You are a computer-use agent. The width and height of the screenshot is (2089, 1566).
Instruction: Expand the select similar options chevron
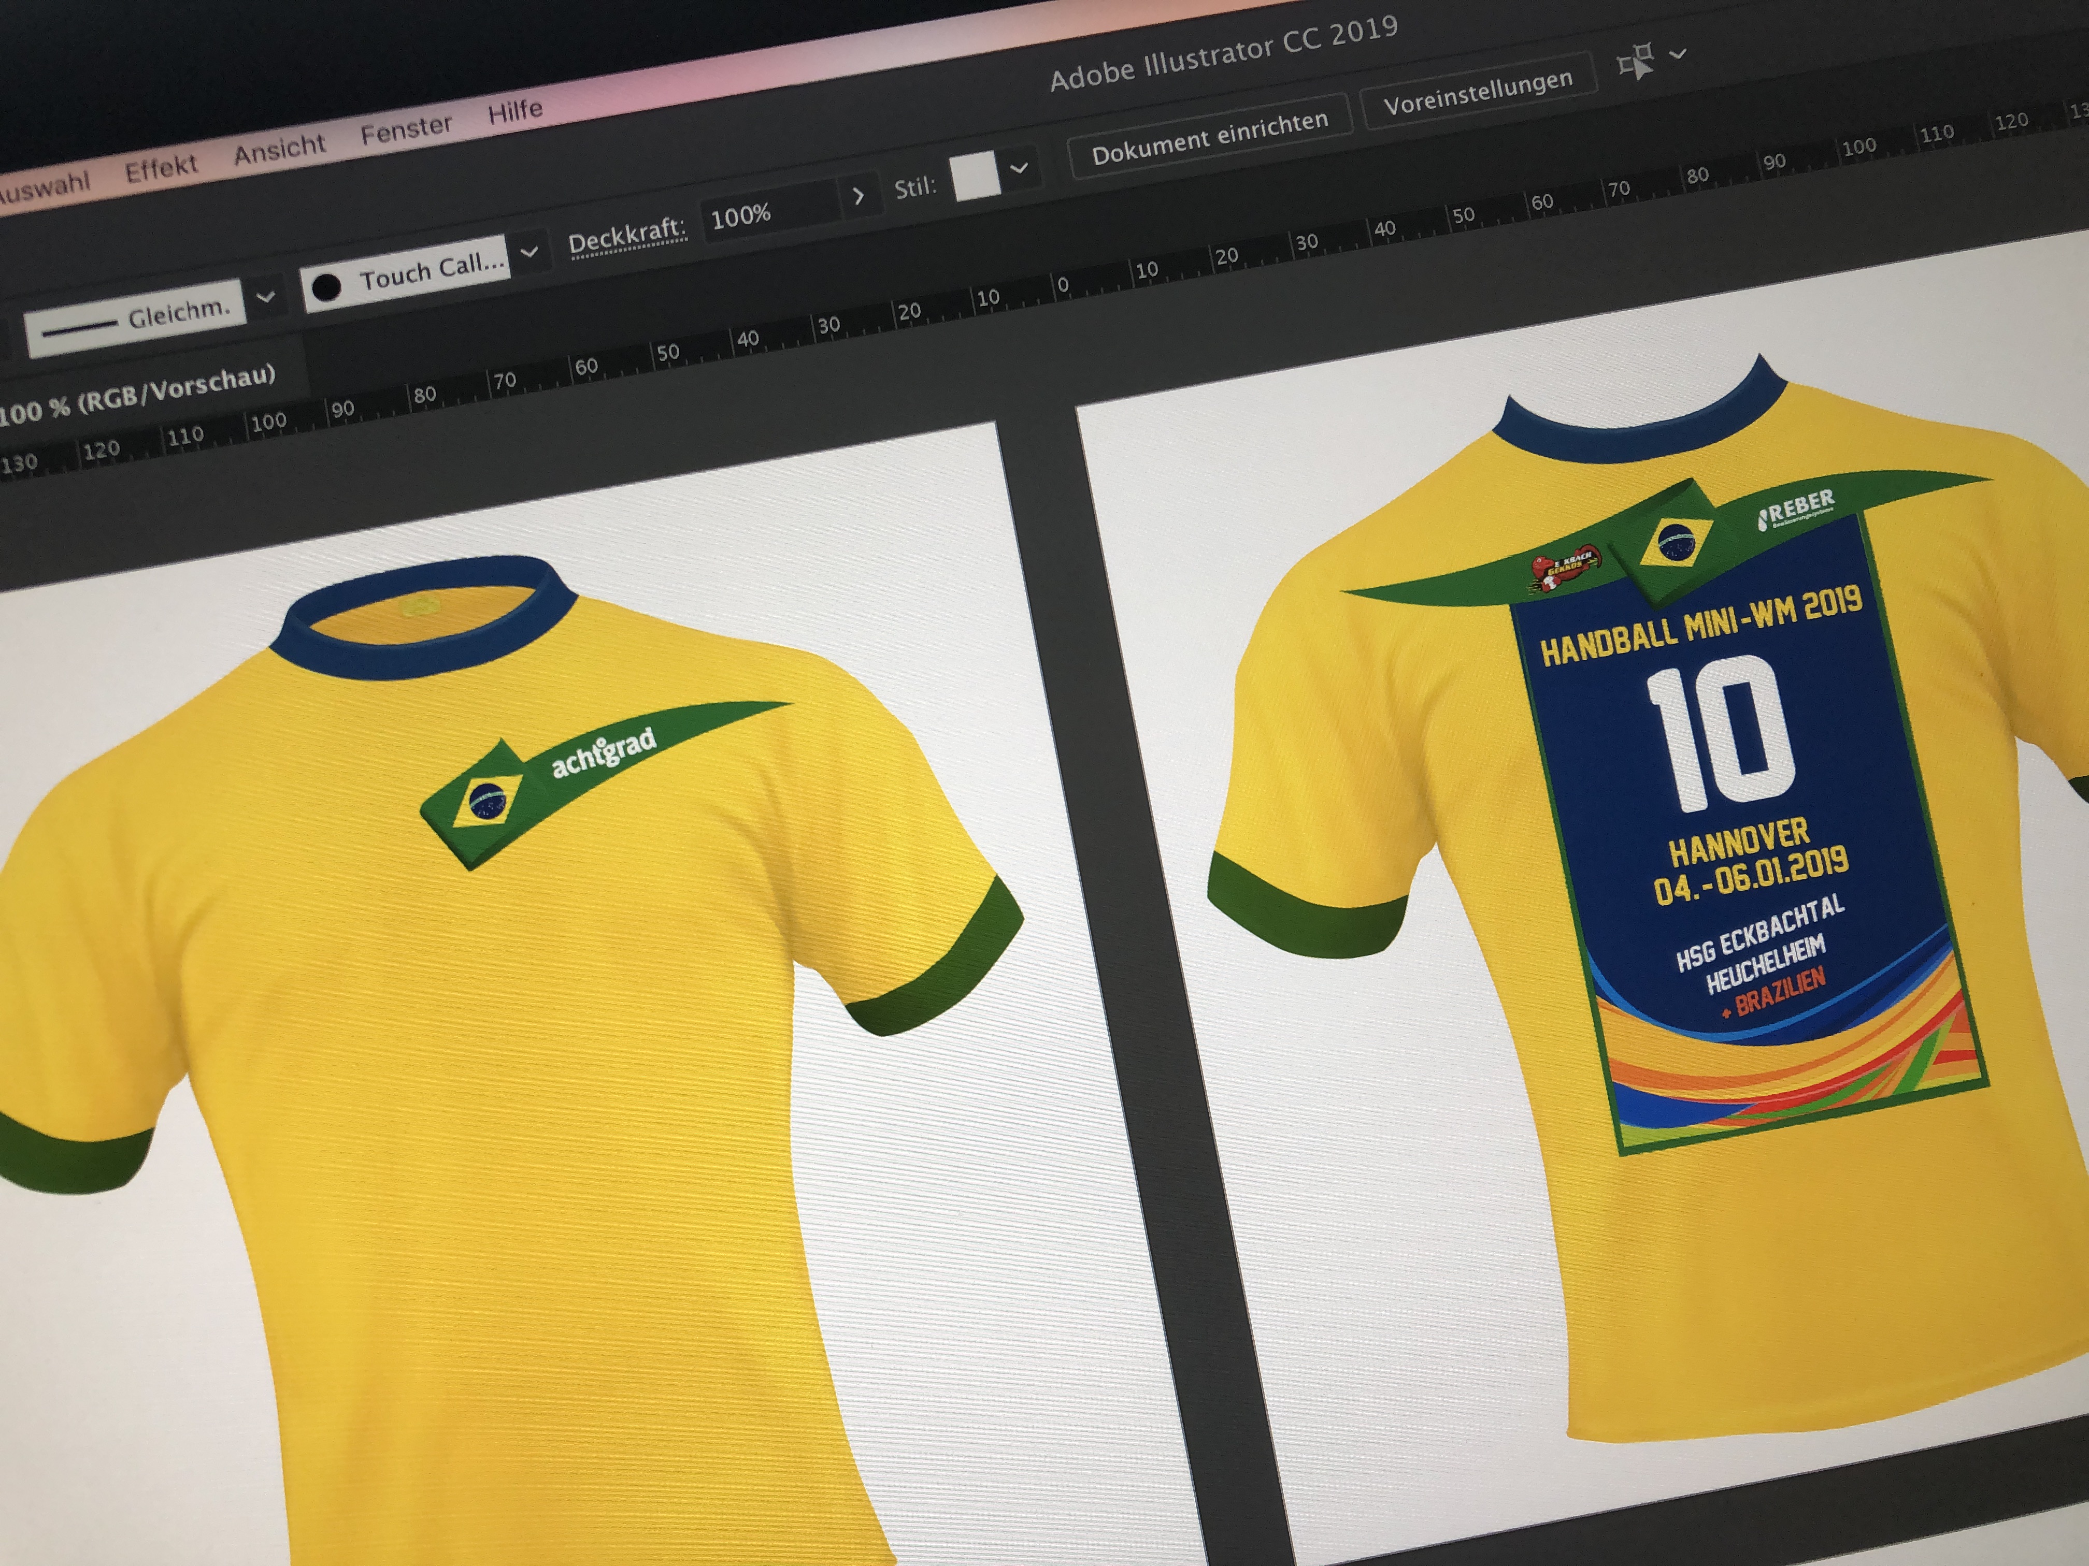1678,54
